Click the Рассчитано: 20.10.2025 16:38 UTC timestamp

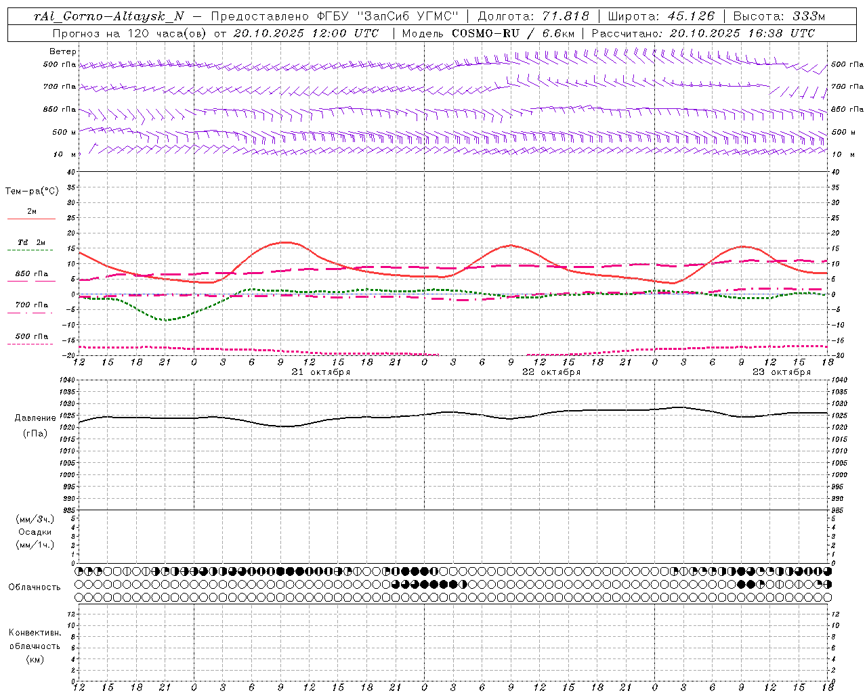coord(703,33)
